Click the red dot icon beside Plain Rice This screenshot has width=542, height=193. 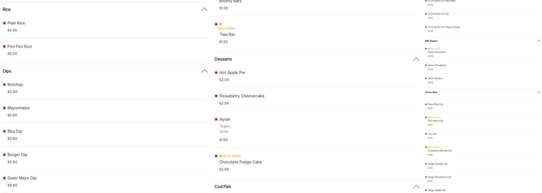(4, 23)
